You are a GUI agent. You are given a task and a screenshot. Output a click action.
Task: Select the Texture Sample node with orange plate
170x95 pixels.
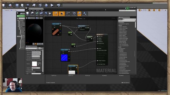coord(57,29)
